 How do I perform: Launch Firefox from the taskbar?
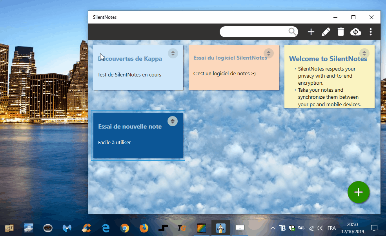pyautogui.click(x=144, y=228)
